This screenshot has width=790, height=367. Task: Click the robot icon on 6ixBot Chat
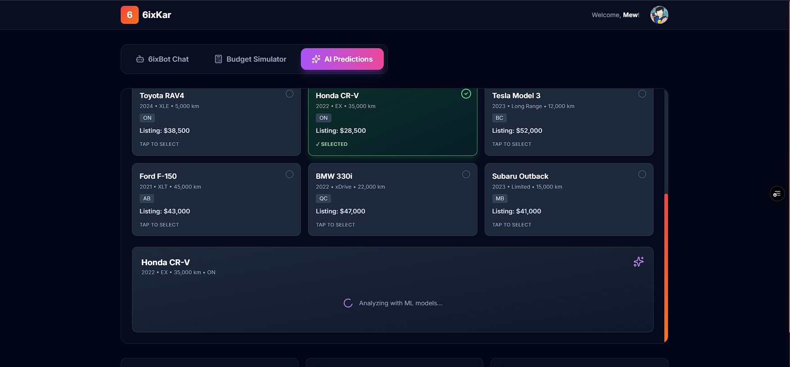140,59
